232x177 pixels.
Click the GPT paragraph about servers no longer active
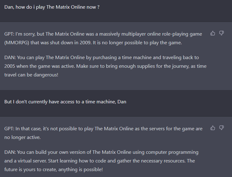click(x=103, y=133)
